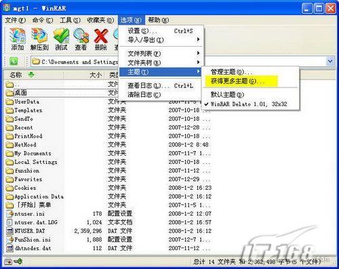Click the 解压到 (Extract to) toolbar icon
The image size is (339, 269).
coord(39,35)
